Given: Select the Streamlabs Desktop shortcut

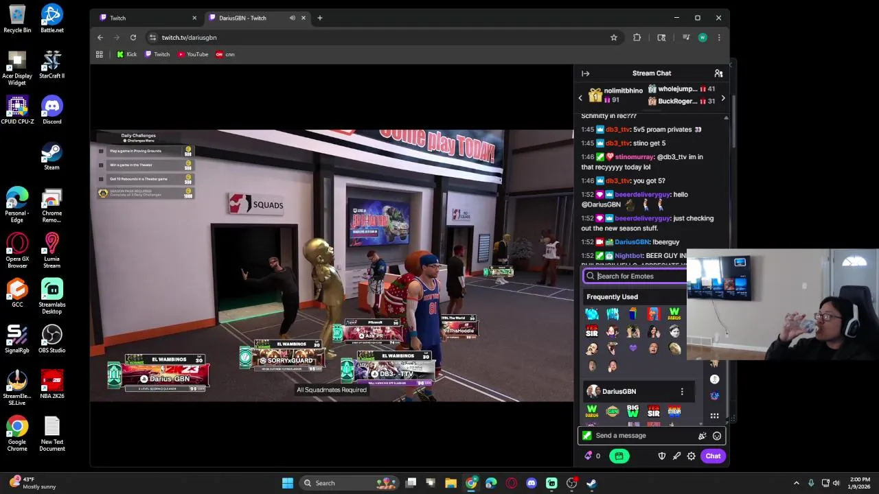Looking at the screenshot, I should click(52, 296).
